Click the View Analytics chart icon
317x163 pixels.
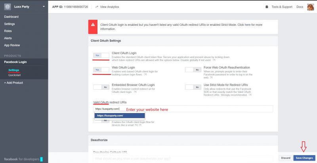pos(97,7)
